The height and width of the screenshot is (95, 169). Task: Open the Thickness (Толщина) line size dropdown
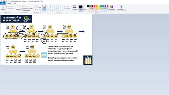coord(75,8)
